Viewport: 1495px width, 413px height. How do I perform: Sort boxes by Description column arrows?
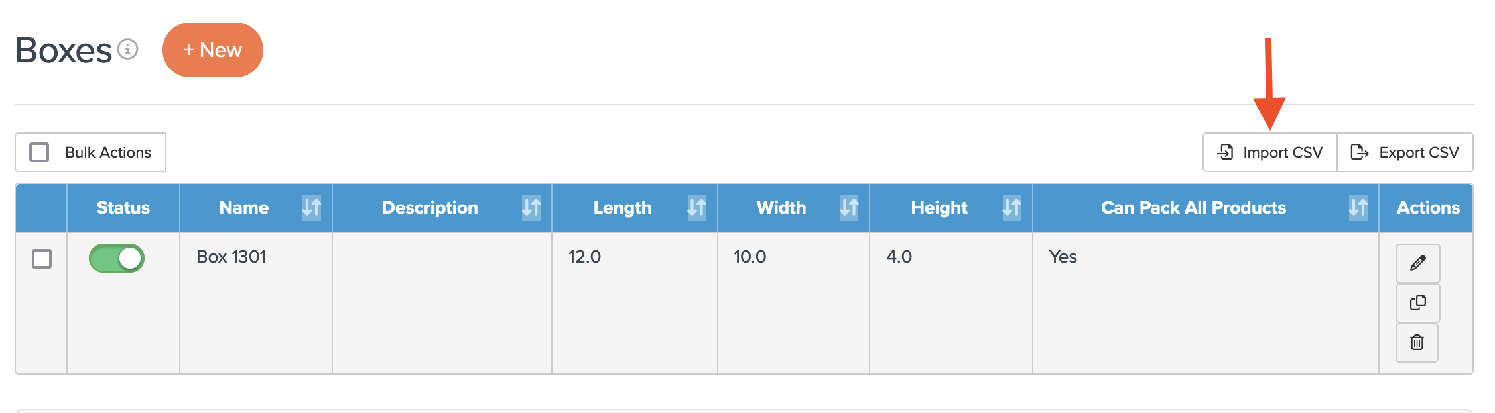531,207
